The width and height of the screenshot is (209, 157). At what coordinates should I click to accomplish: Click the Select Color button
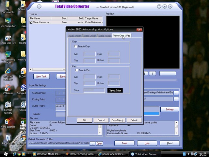pos(115,90)
